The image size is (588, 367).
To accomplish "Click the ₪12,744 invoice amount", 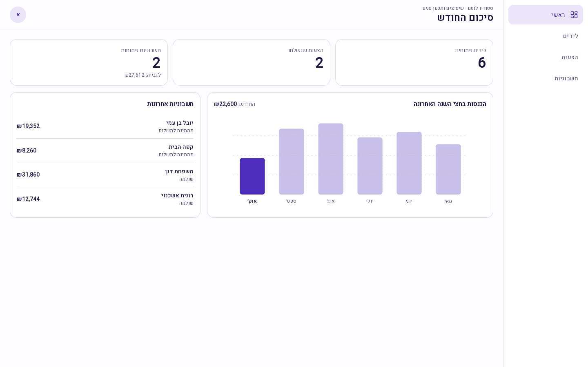I will coord(28,199).
